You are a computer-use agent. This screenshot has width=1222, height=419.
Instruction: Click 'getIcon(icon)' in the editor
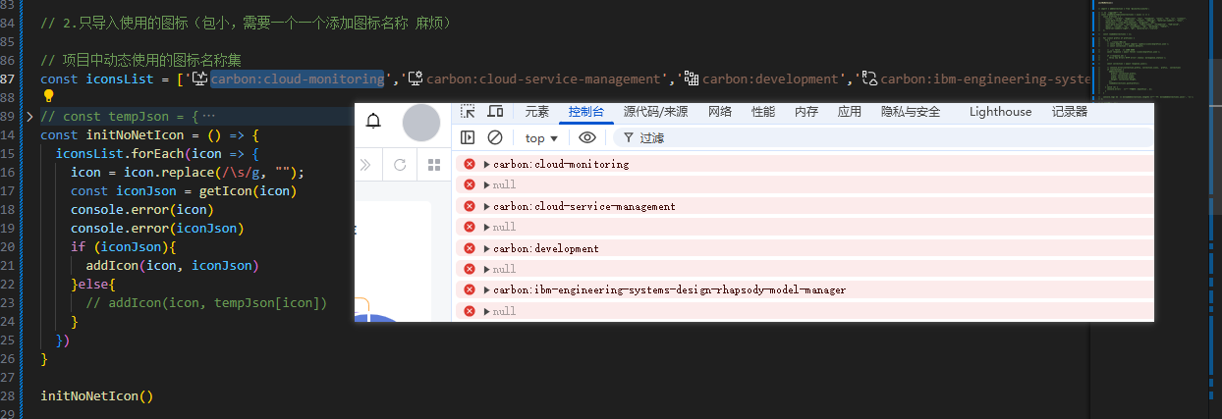248,190
